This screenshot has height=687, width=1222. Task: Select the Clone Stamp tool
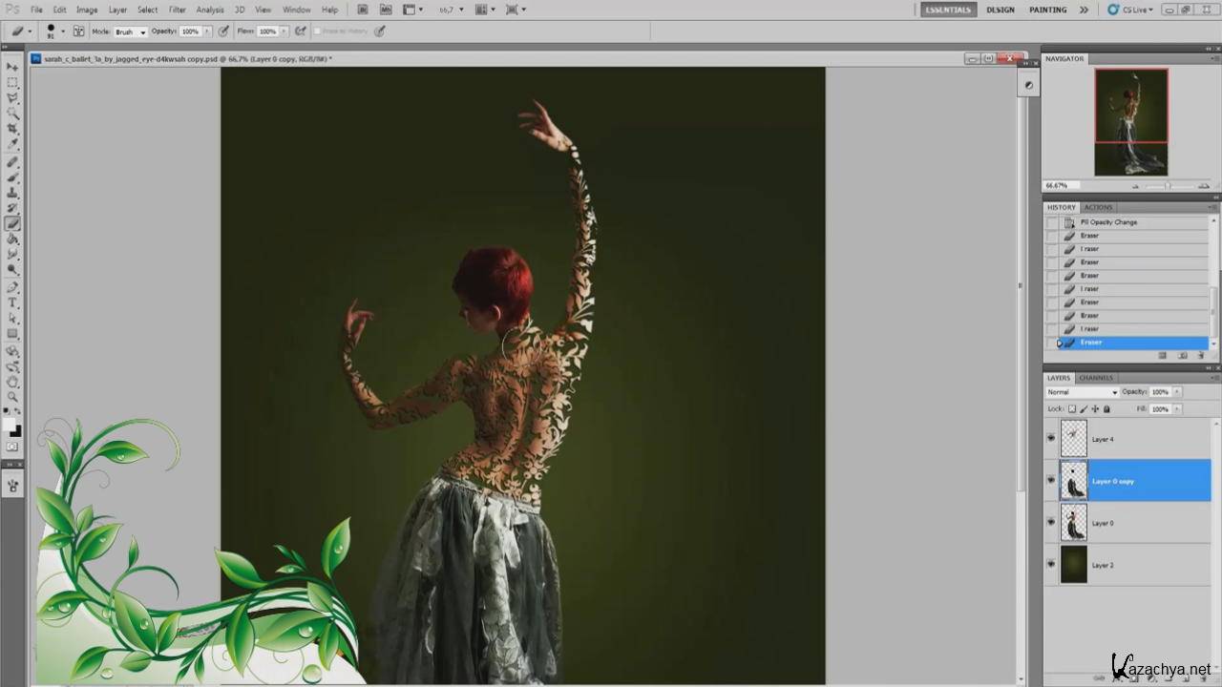tap(13, 193)
